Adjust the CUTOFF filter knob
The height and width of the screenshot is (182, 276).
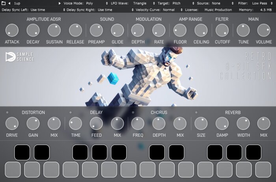(222, 30)
